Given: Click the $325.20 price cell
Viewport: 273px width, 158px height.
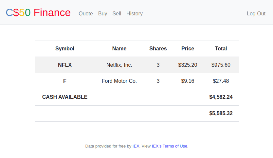Looking at the screenshot, I should click(x=188, y=65).
